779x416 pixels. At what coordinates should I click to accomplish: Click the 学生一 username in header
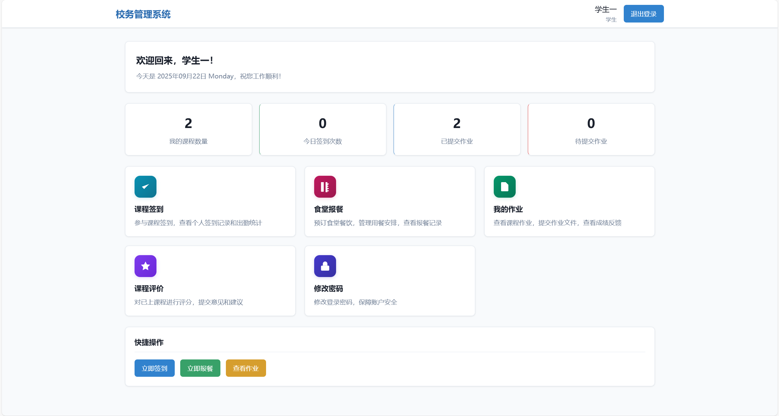(x=605, y=9)
